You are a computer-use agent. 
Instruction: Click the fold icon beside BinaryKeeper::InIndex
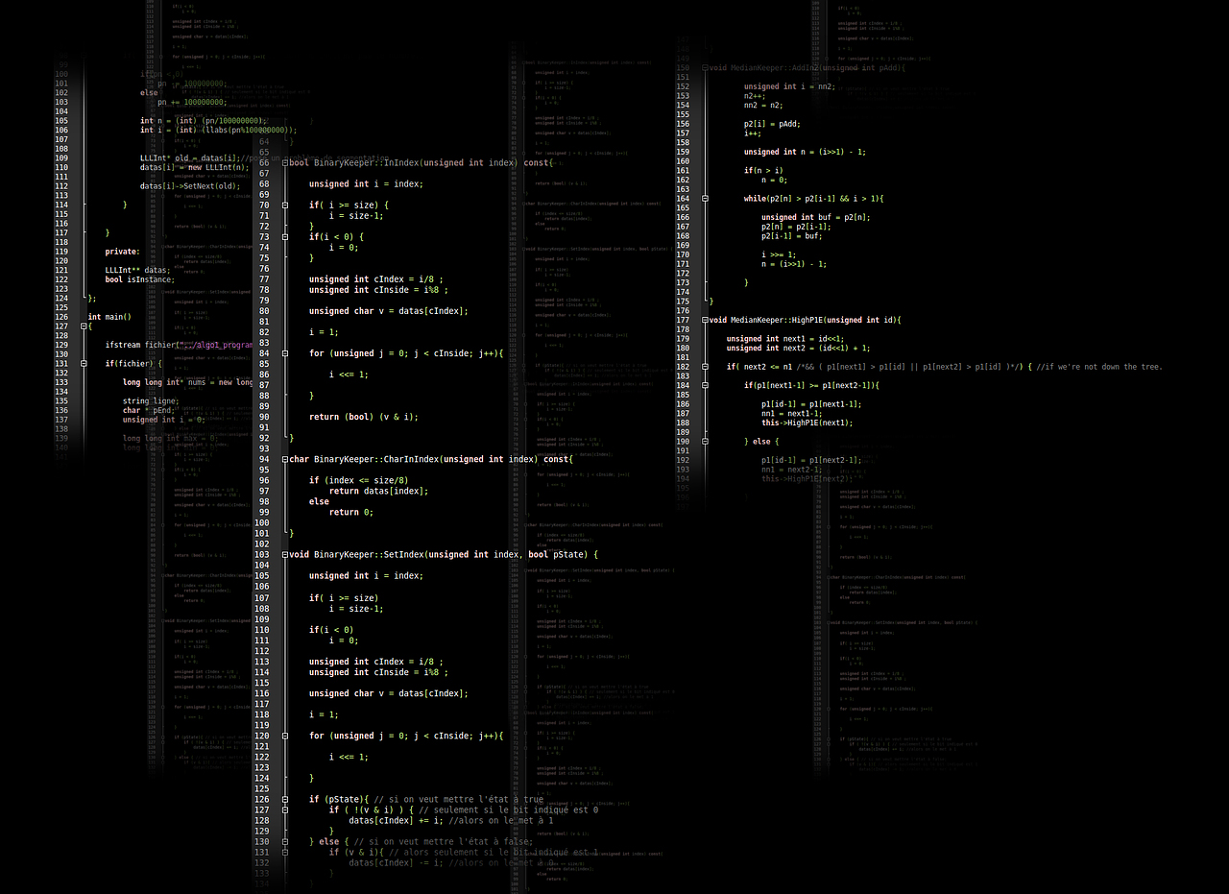(285, 163)
